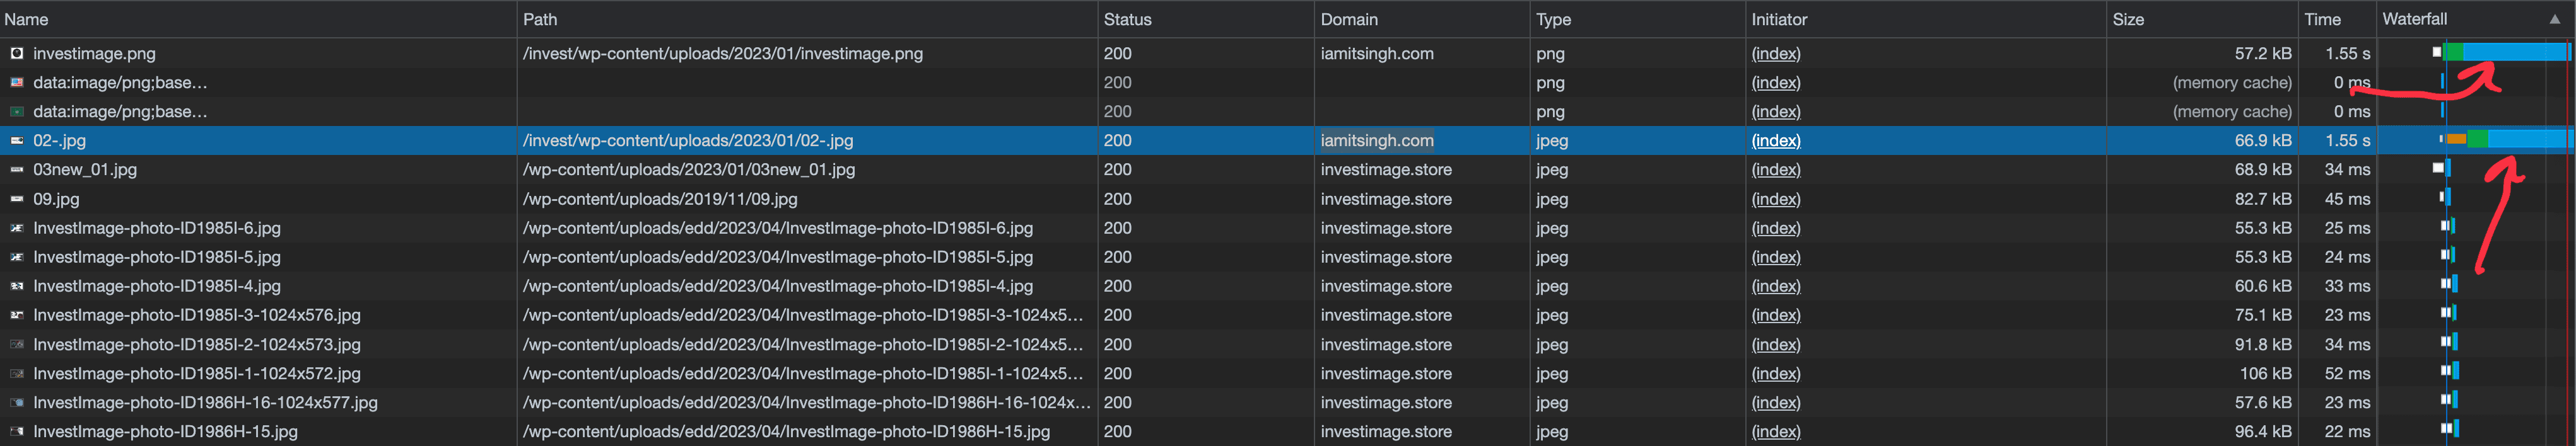Open the (index) initiator link for 09.jpg
The image size is (2576, 446).
(x=1775, y=200)
